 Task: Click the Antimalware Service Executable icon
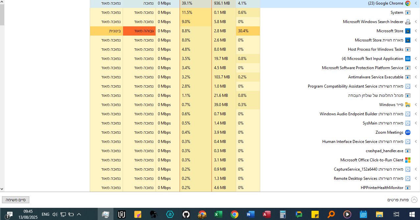408,77
